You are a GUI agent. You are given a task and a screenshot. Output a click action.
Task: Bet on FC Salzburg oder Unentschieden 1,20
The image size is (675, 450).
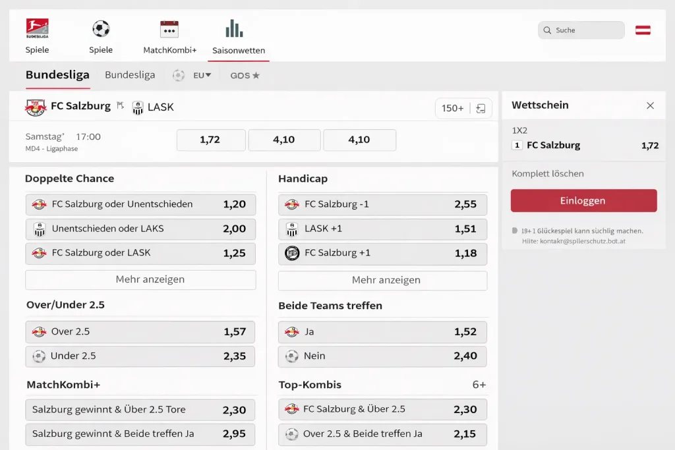140,204
